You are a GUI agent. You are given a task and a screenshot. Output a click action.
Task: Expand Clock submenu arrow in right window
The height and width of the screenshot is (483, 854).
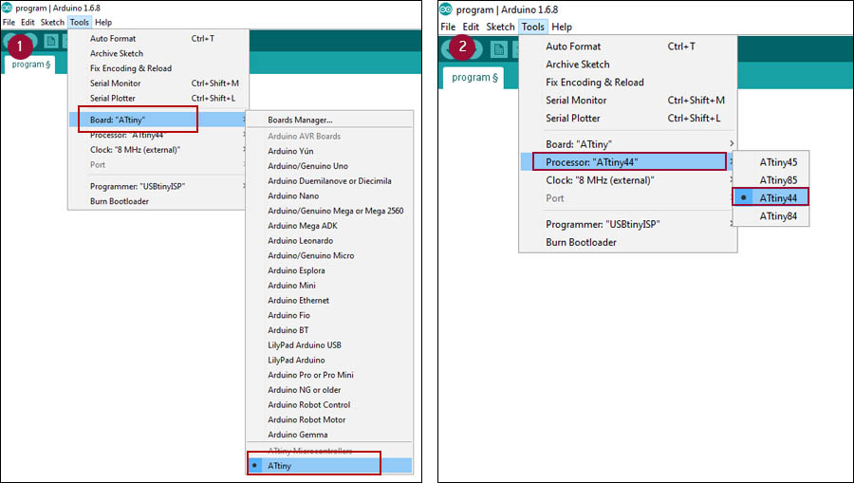point(732,179)
